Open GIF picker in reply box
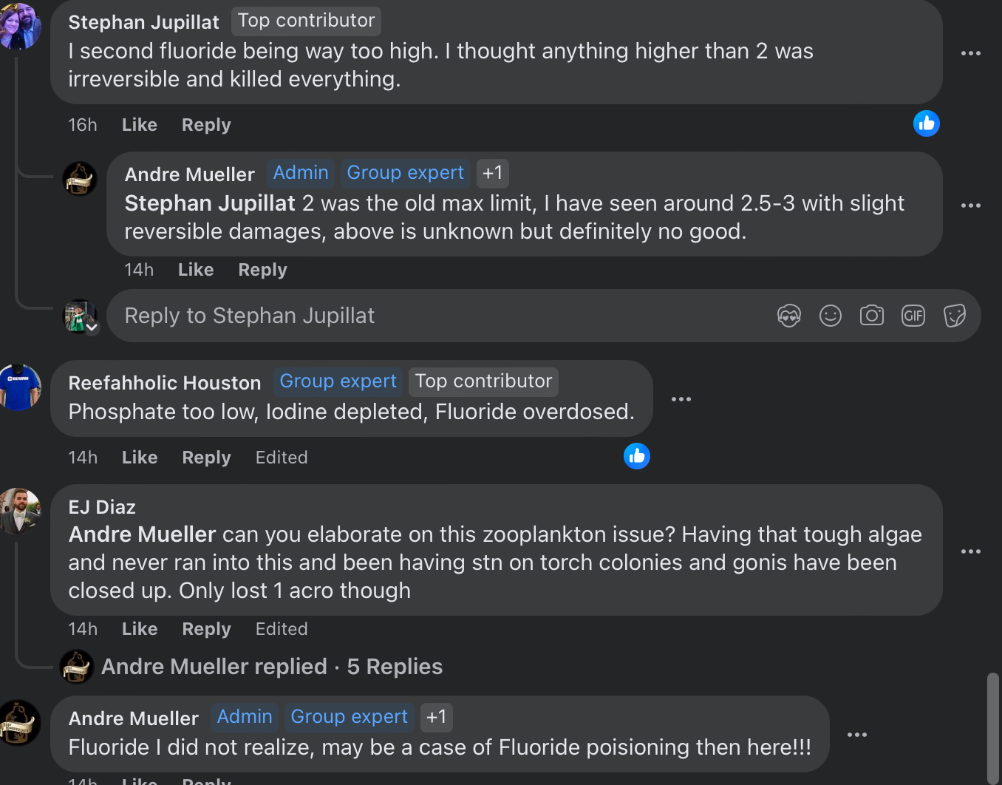Screen dimensions: 1002x785 click(913, 316)
